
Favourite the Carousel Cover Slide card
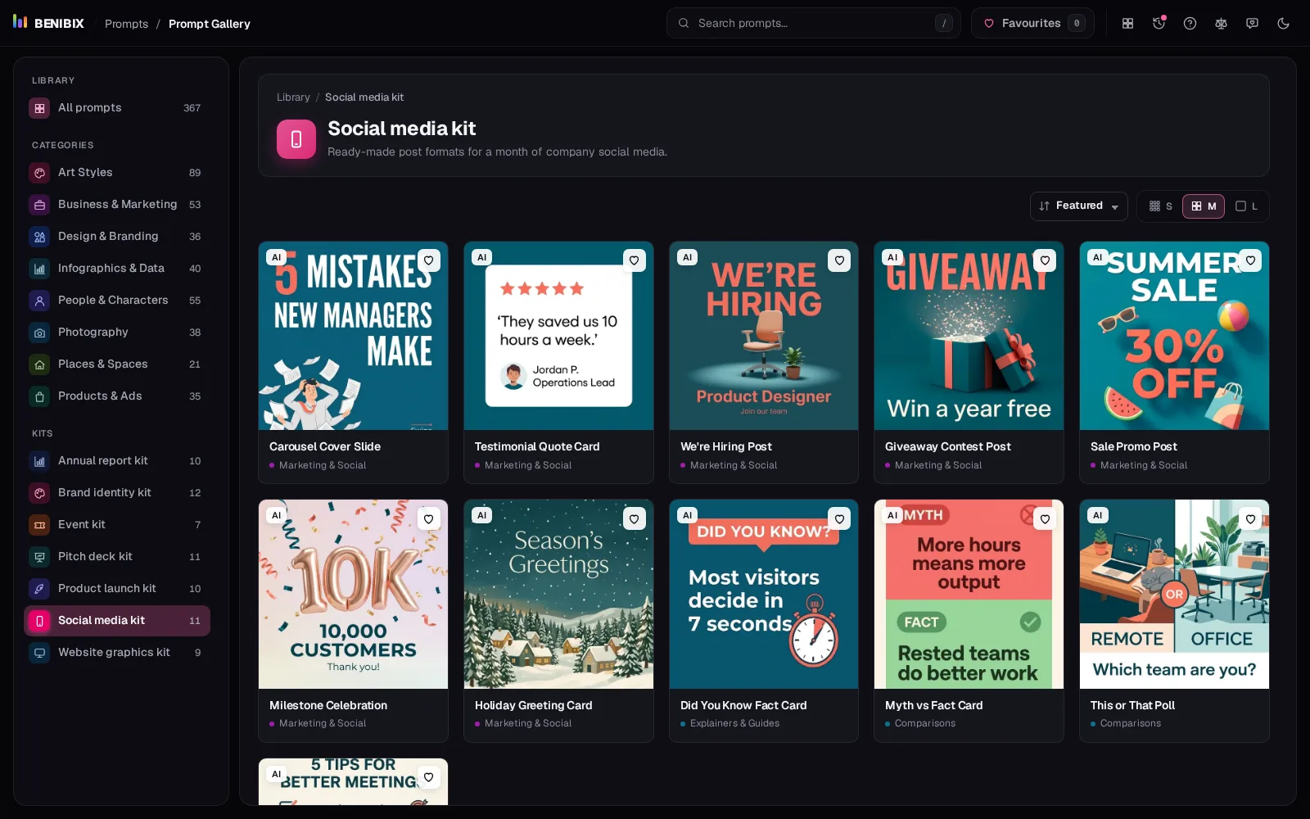point(428,260)
